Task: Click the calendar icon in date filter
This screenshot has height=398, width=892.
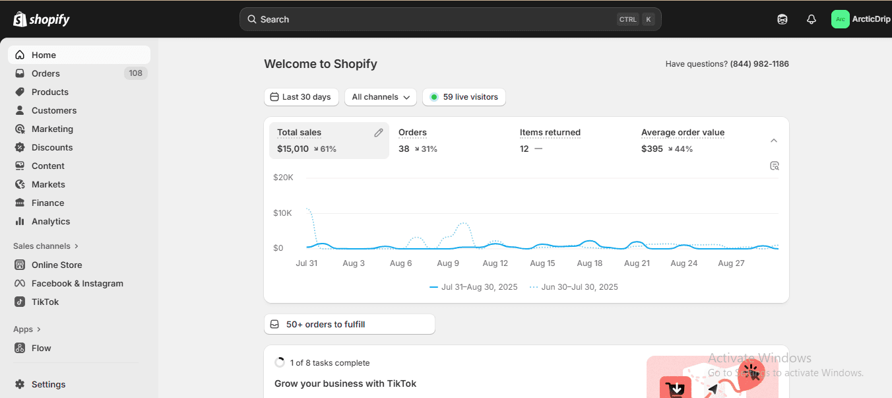Action: (275, 97)
